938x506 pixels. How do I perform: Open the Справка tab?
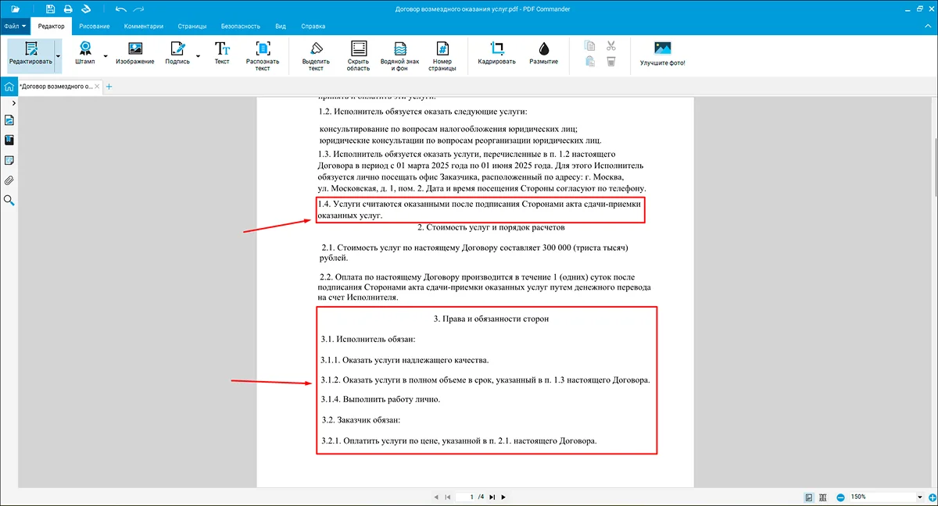point(313,26)
